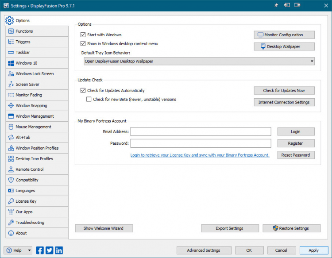Click the LinkedIn icon
The image size is (332, 258).
(x=59, y=250)
